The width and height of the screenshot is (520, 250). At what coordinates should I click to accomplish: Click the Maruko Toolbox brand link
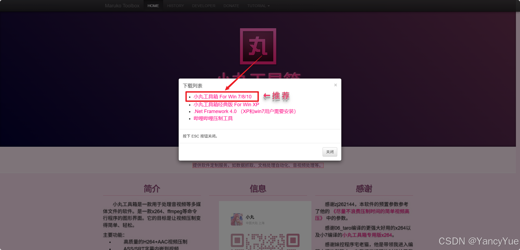coord(122,6)
